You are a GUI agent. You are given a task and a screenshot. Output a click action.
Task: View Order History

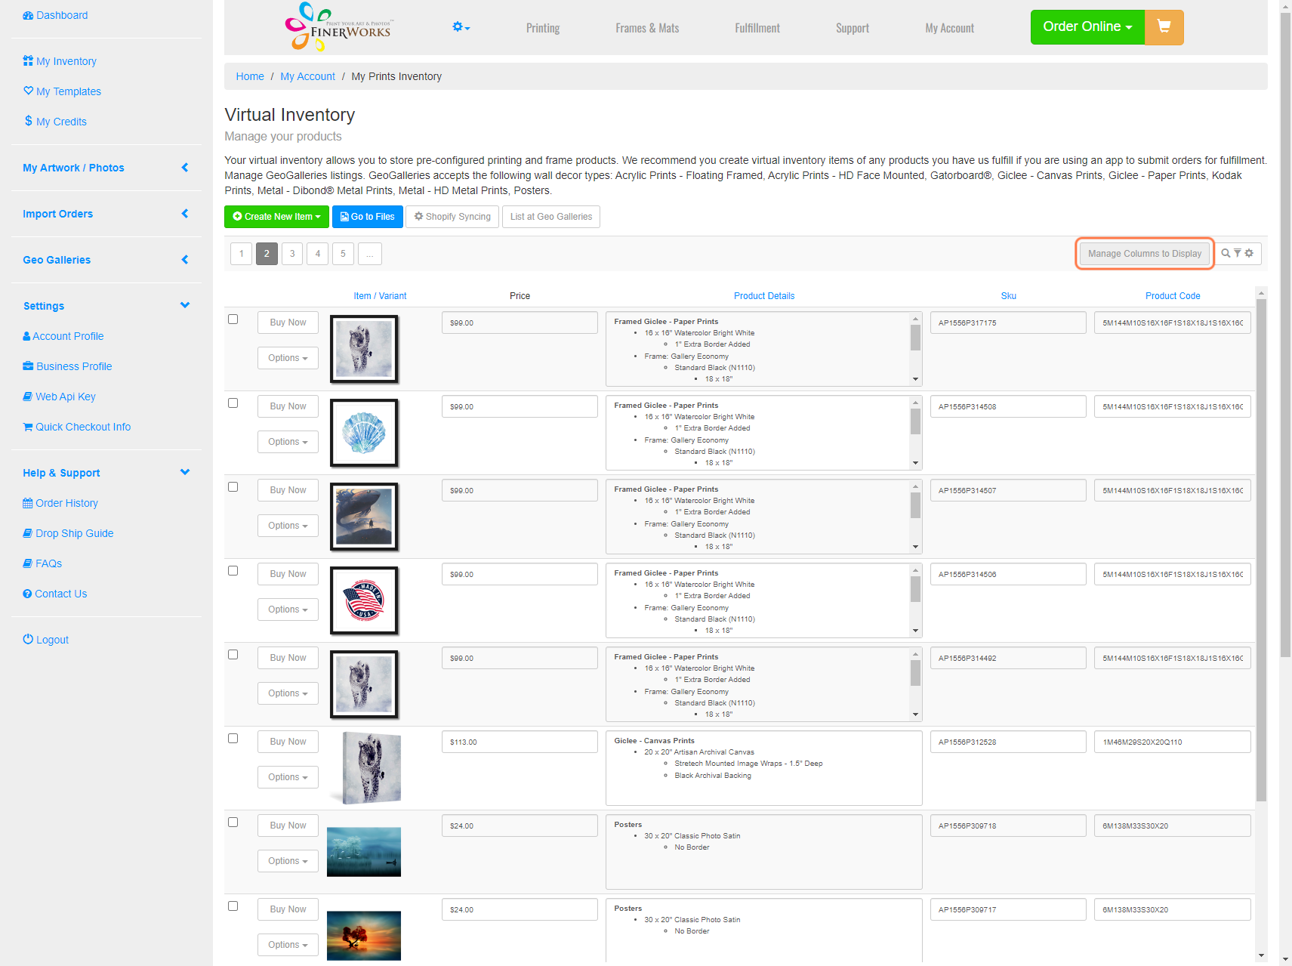click(60, 503)
